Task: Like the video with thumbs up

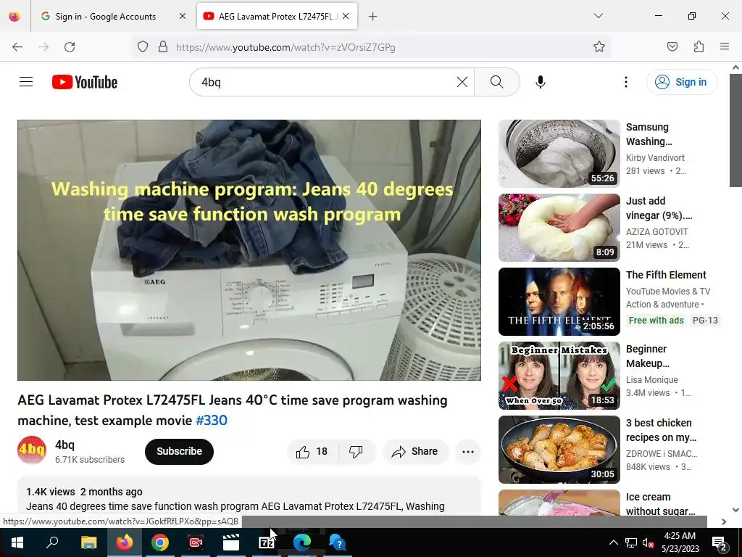Action: point(312,451)
